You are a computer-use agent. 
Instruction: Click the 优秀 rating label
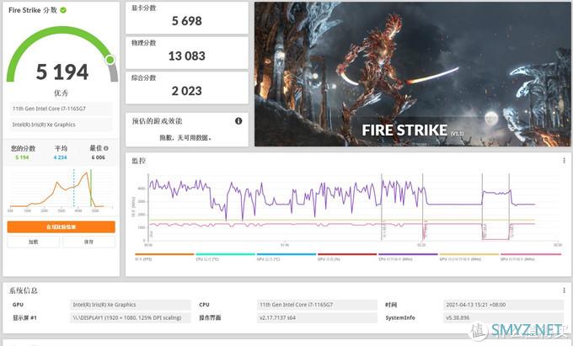(x=61, y=93)
